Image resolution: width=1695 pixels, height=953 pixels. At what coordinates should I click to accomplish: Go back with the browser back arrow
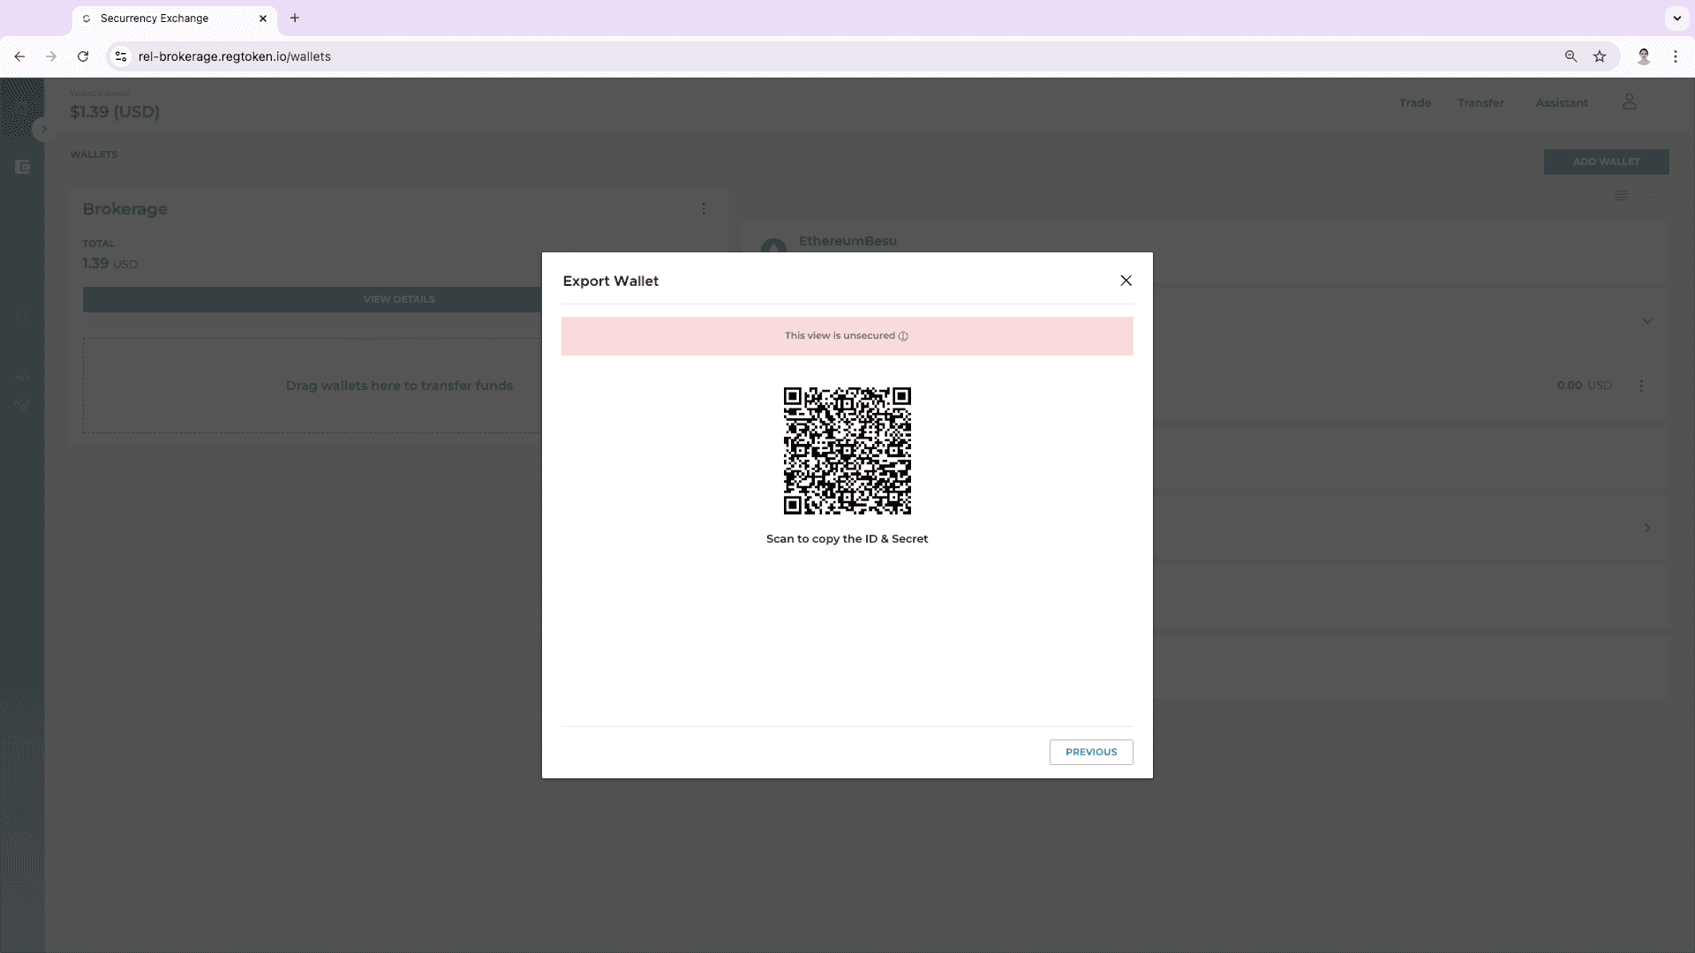click(19, 56)
